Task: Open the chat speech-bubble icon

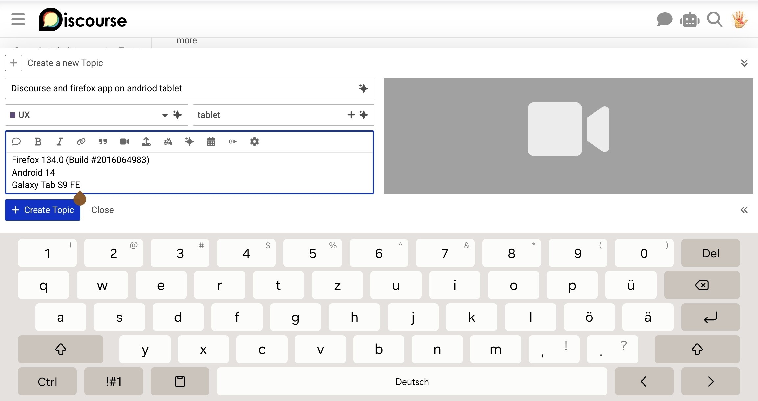Action: [x=664, y=20]
